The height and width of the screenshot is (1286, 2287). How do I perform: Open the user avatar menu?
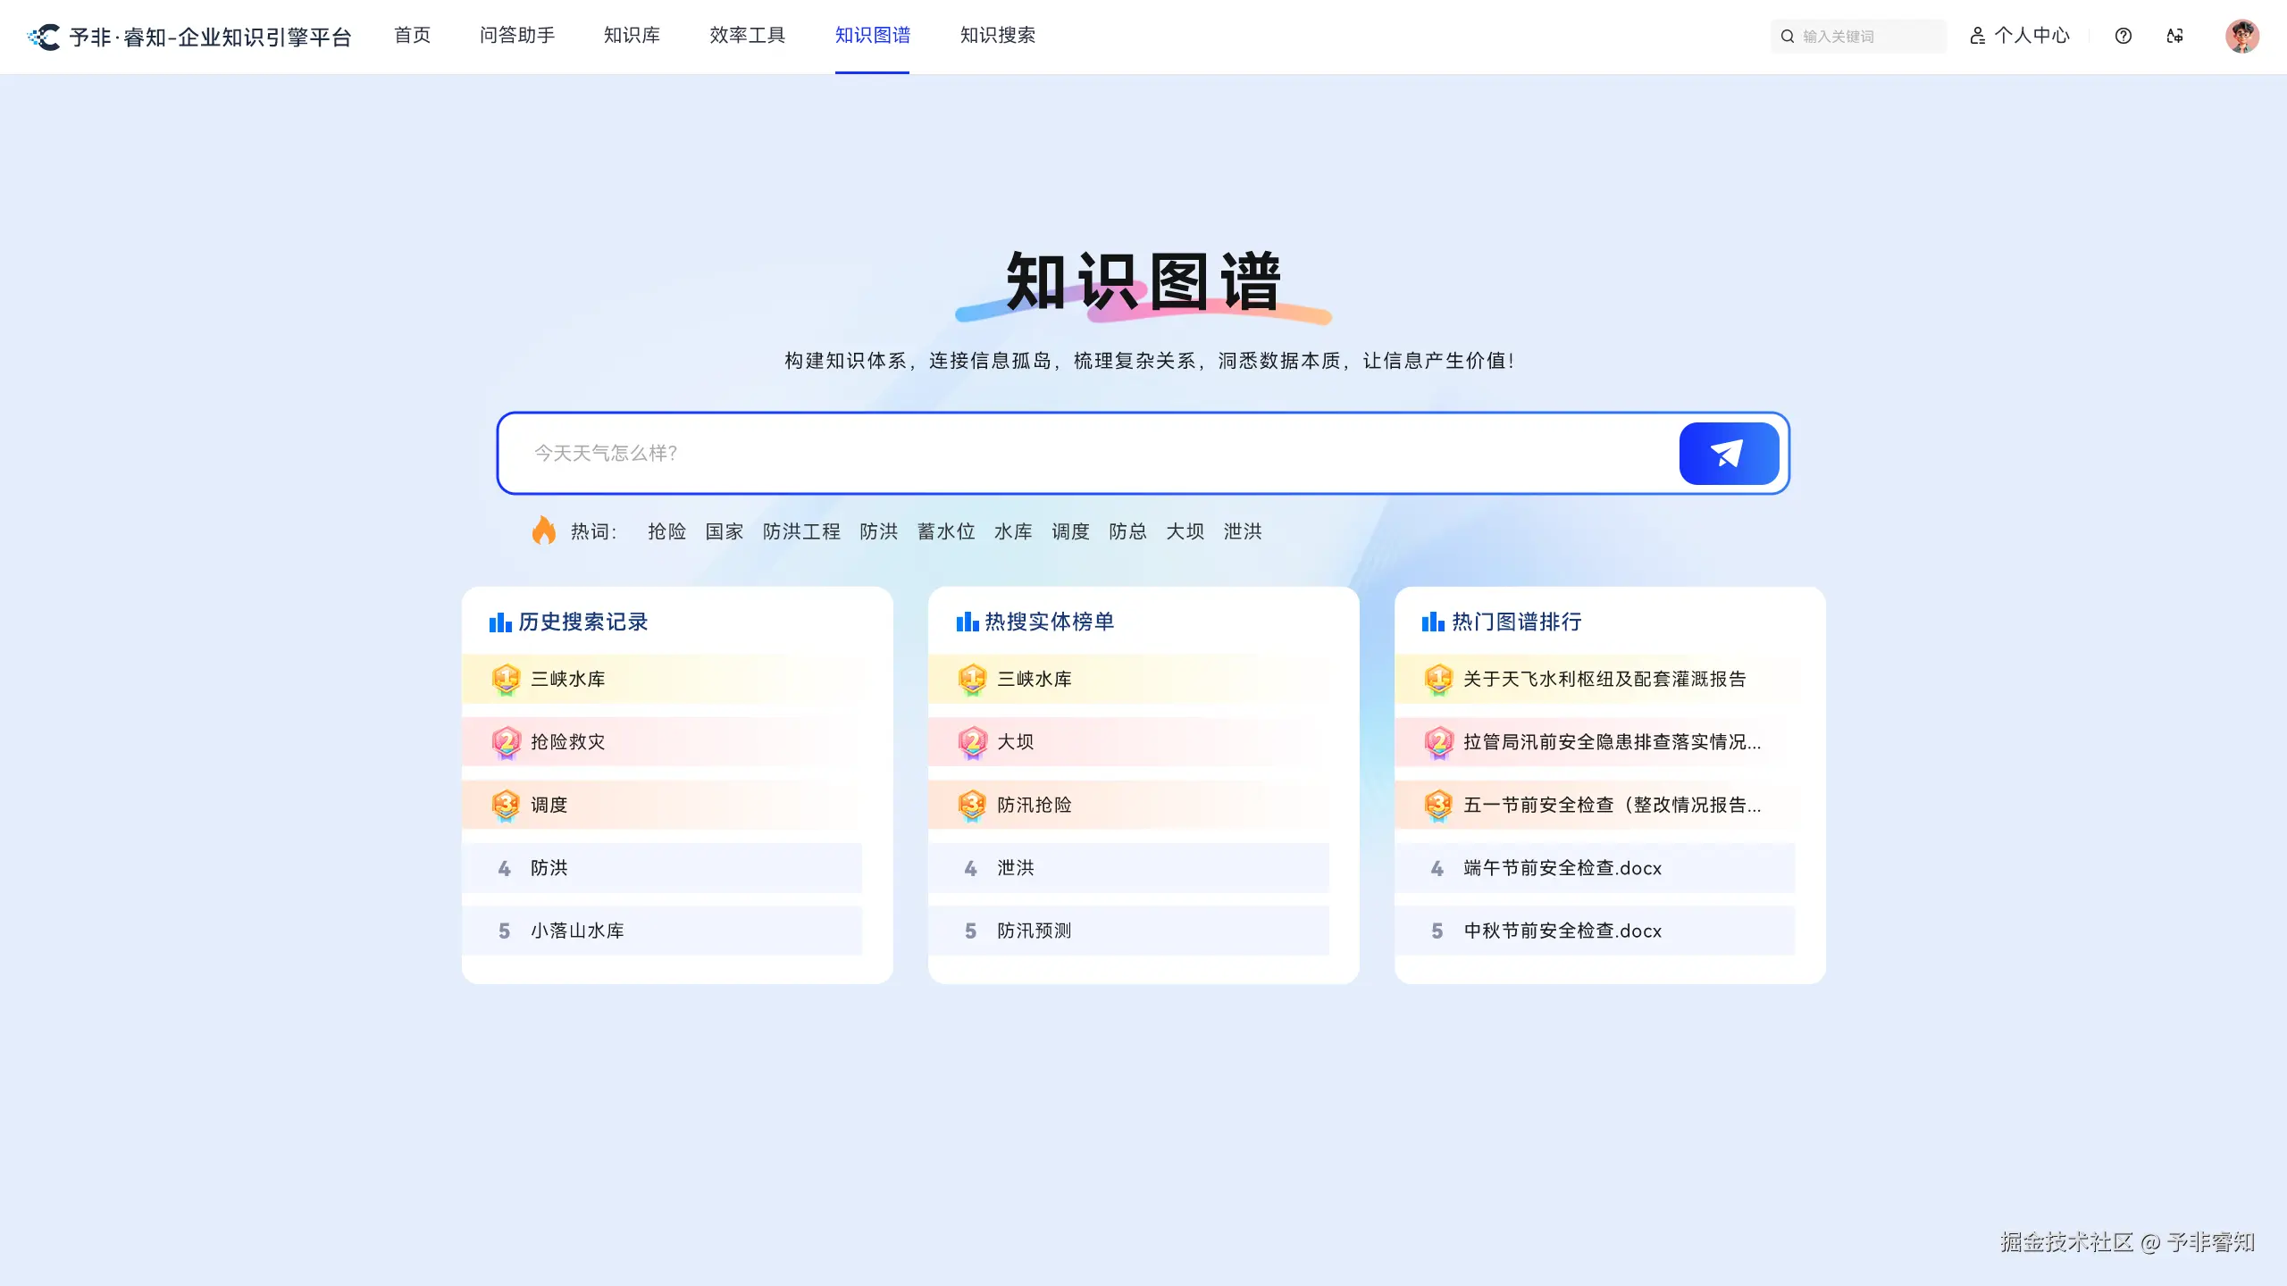(x=2241, y=36)
